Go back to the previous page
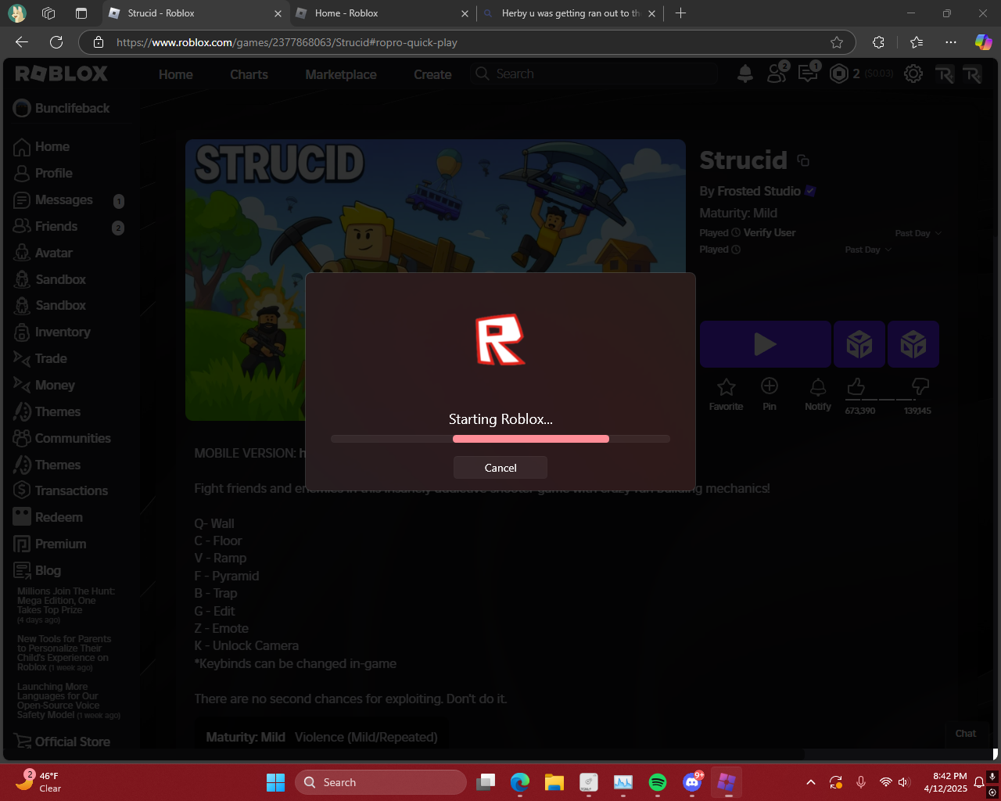Viewport: 1001px width, 801px height. pyautogui.click(x=22, y=42)
